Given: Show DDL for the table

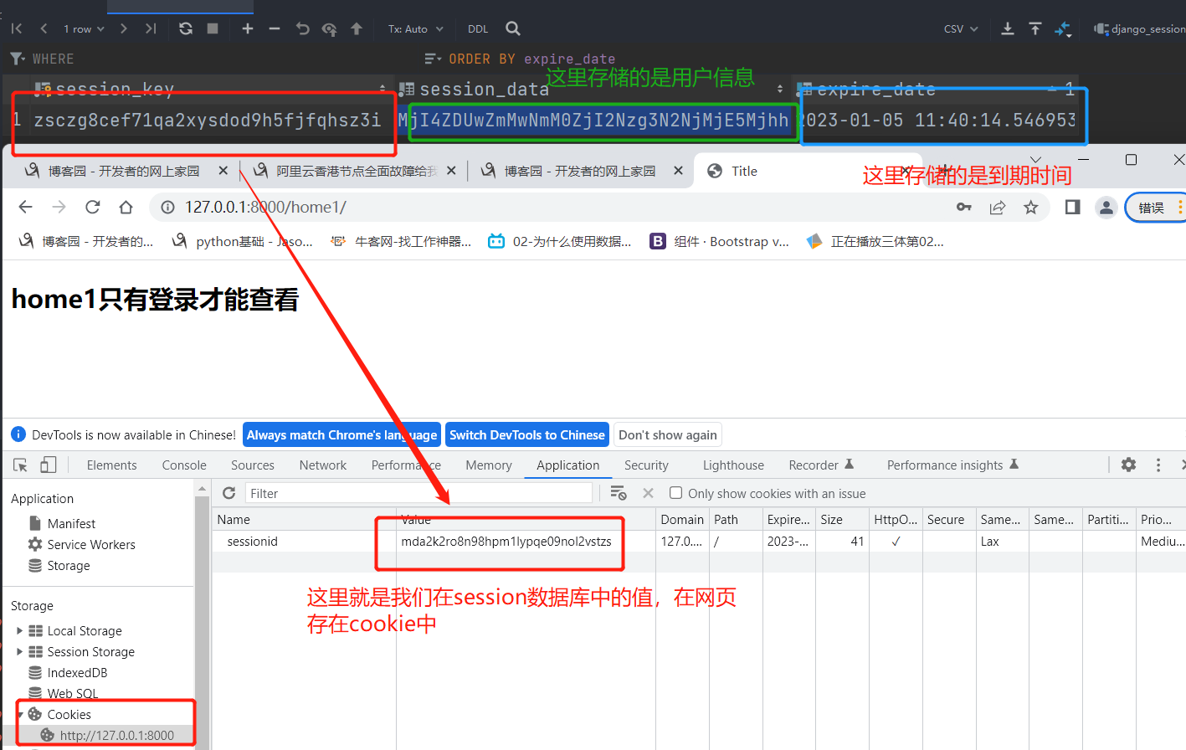Looking at the screenshot, I should tap(478, 28).
